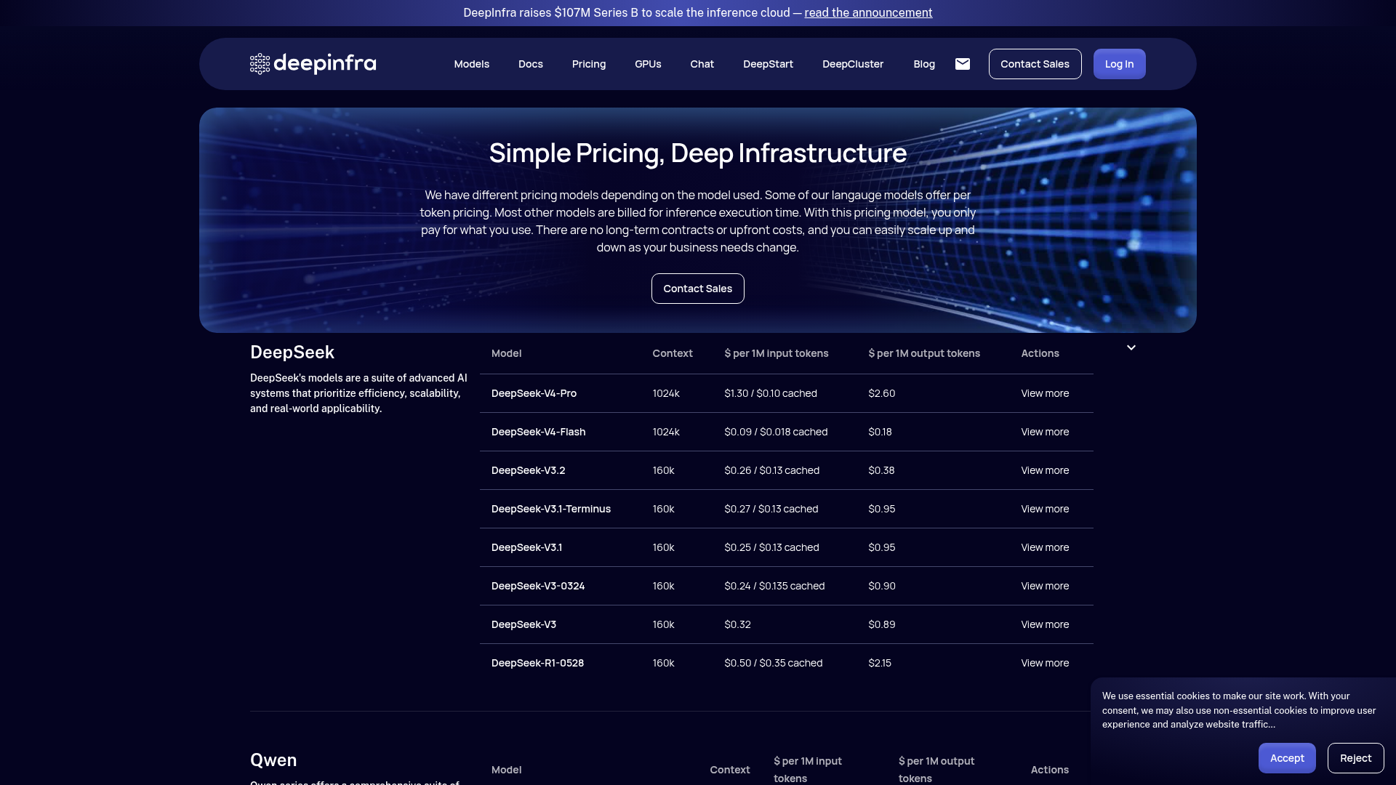Open DeepCluster in the nav bar
Viewport: 1396px width, 785px height.
[853, 64]
